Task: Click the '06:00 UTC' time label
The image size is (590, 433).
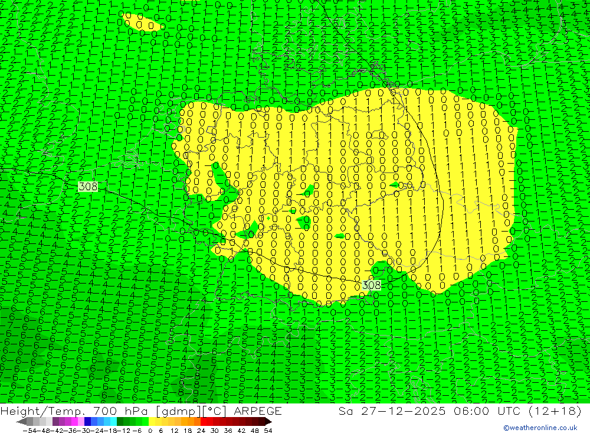Action: 487,411
